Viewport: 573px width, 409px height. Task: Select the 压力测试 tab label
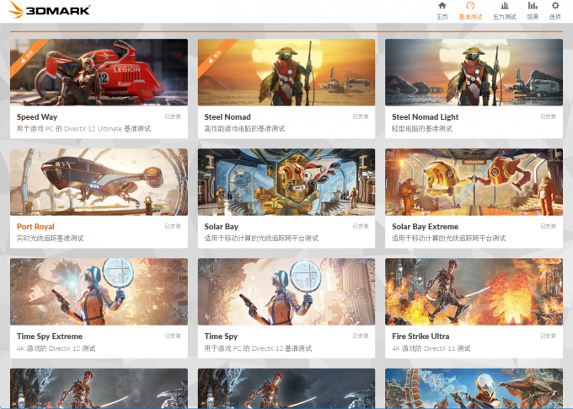coord(505,17)
